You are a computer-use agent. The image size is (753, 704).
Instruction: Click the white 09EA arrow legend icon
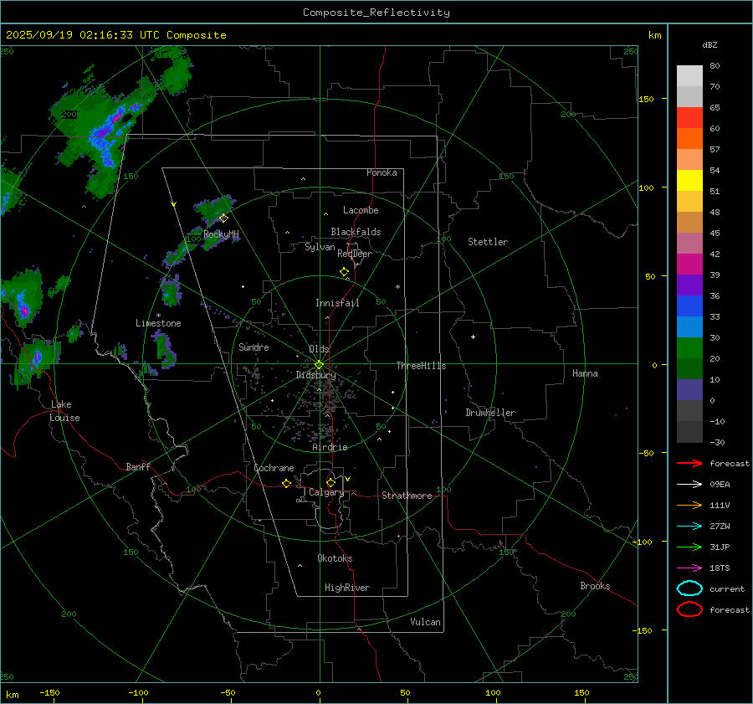[x=689, y=484]
